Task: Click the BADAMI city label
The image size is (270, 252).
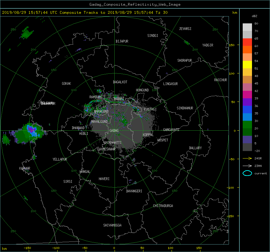Action: [x=119, y=99]
